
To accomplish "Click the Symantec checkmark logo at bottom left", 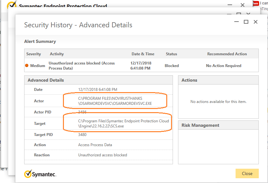I will pos(28,173).
